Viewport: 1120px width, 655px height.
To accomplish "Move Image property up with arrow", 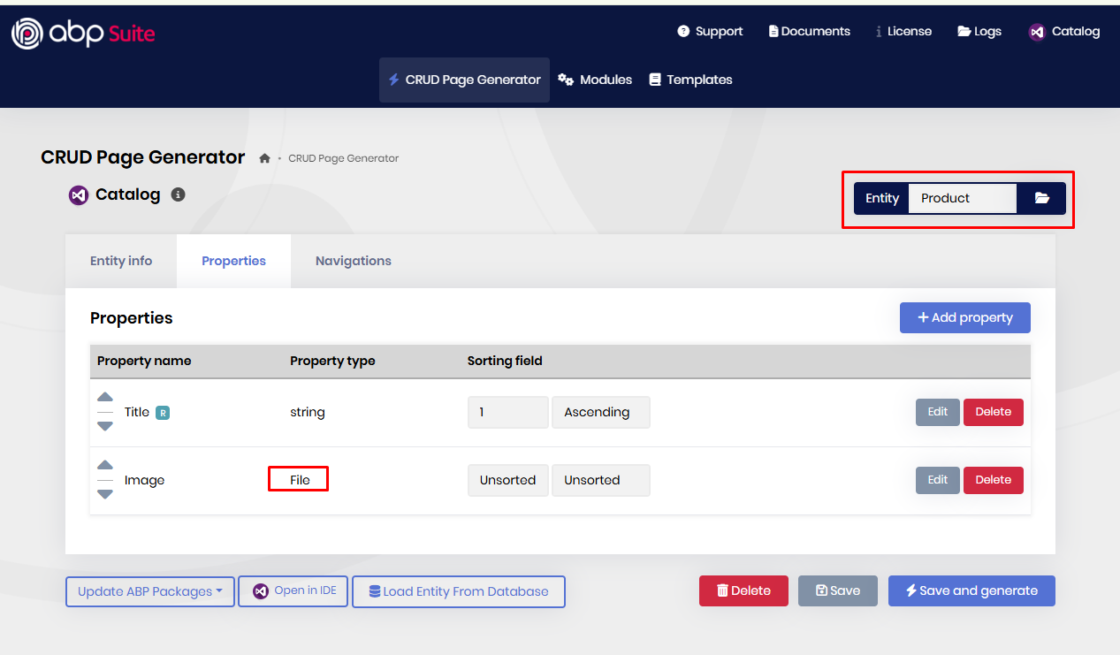I will [x=105, y=466].
